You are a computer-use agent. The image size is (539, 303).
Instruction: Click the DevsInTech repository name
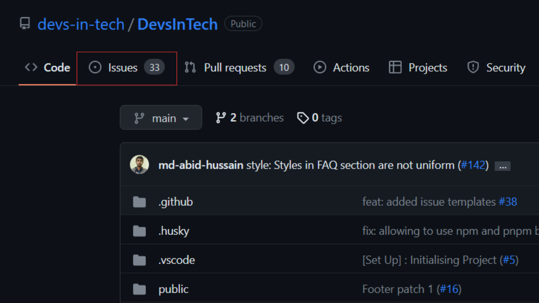click(x=177, y=24)
